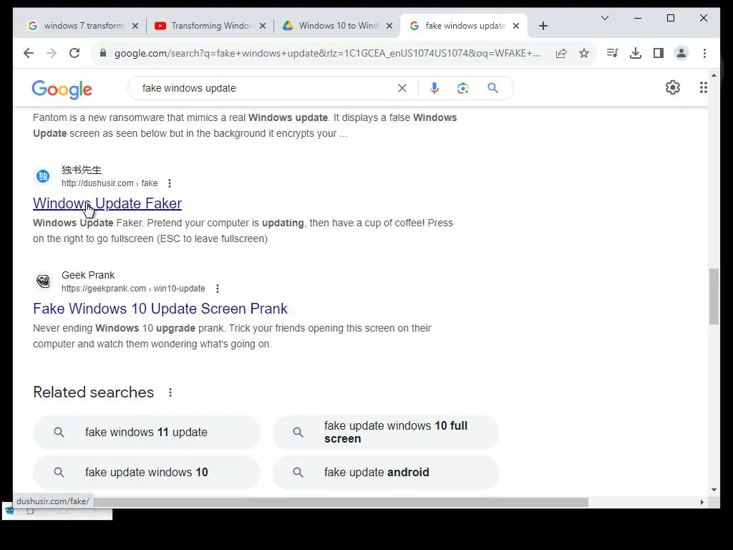Go back with the browser back arrow

coord(29,53)
